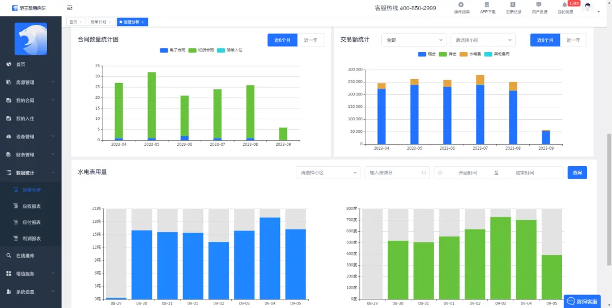Click the blue 查询 button
Screen dimensions: 612x308
[x=577, y=173]
